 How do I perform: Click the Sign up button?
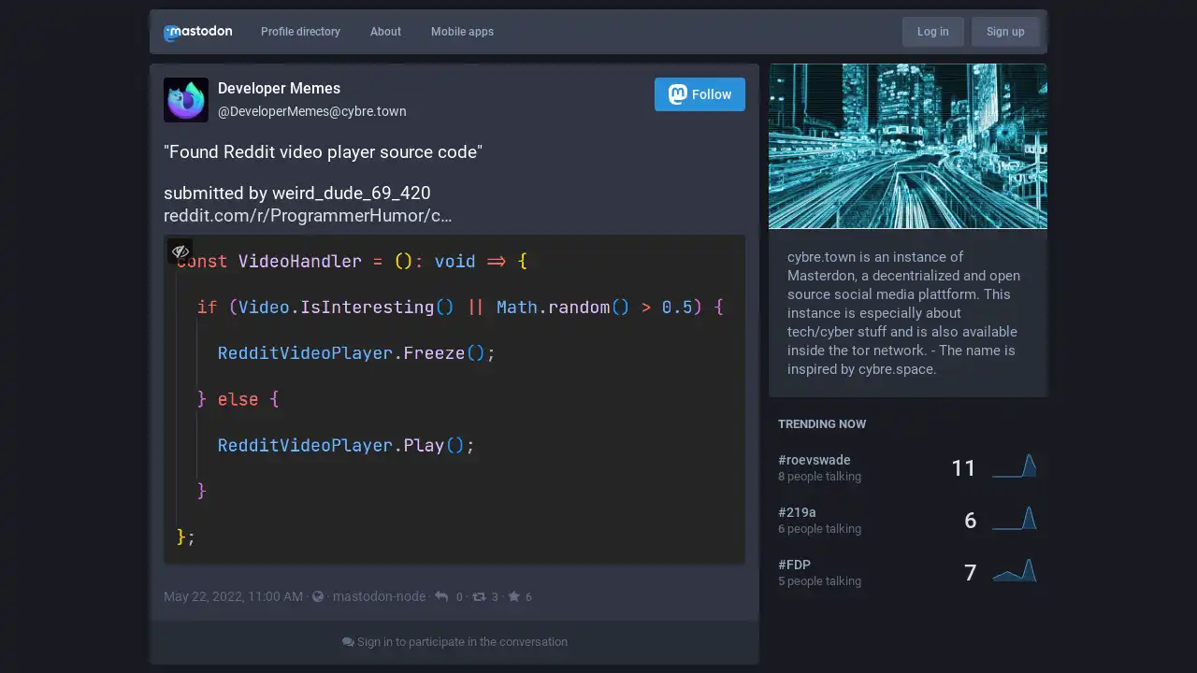pos(1005,32)
